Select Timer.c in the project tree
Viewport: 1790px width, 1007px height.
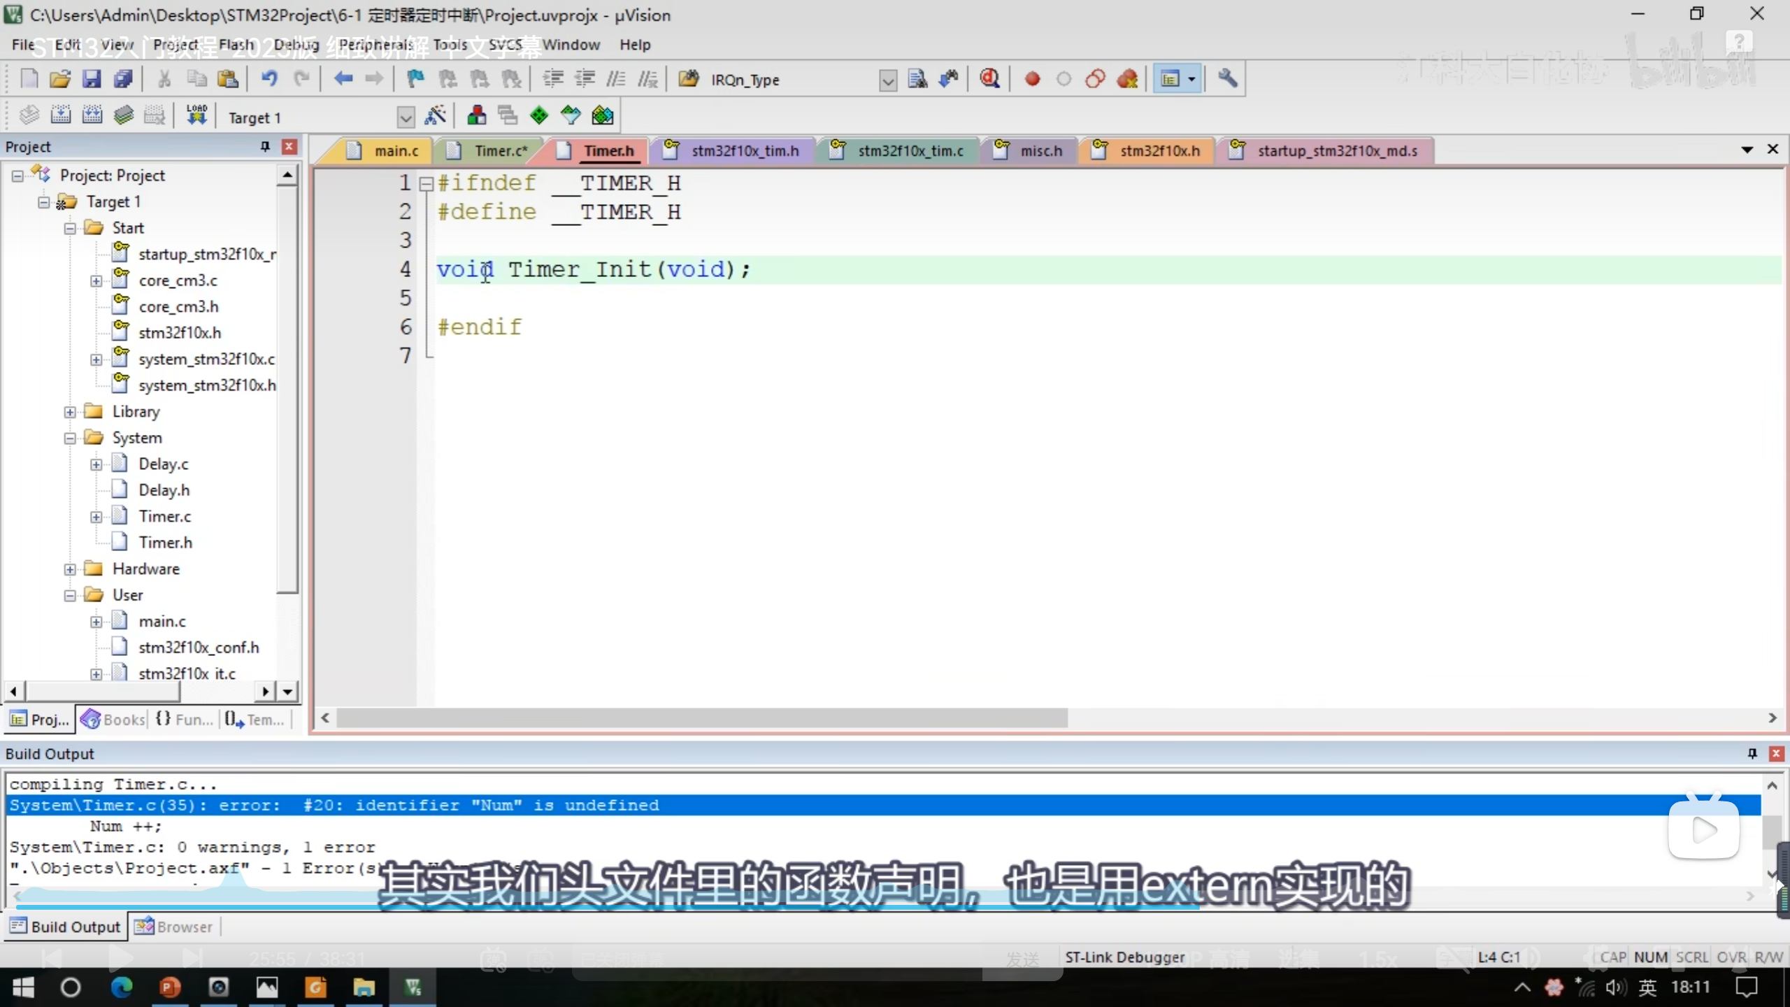click(x=164, y=517)
